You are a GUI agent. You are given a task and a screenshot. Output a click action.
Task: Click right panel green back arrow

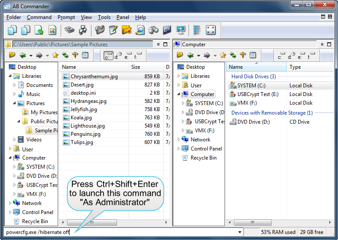point(191,55)
